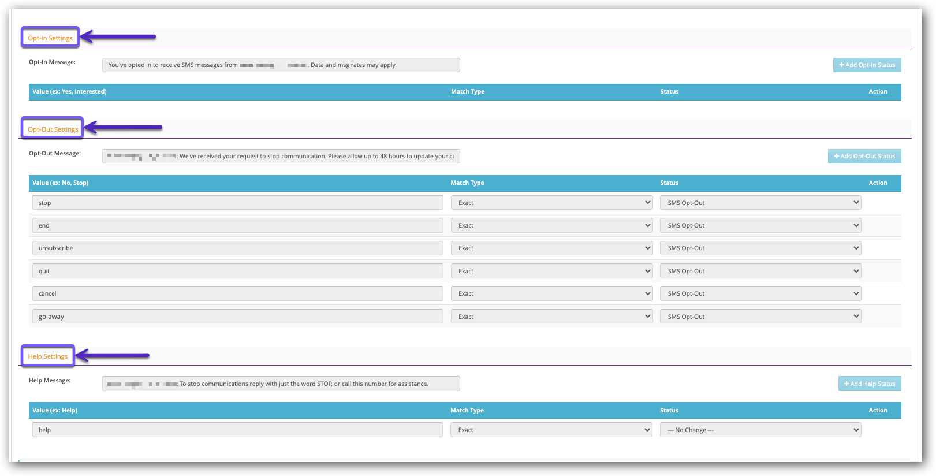Select the 'quit' value field
This screenshot has width=936, height=476.
click(x=238, y=271)
